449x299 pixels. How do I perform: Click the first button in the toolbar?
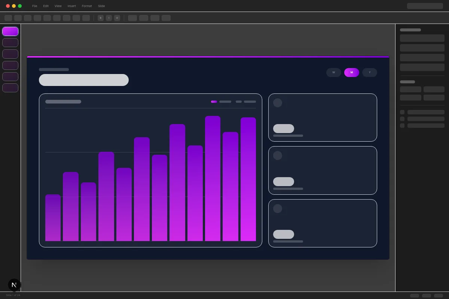point(8,18)
